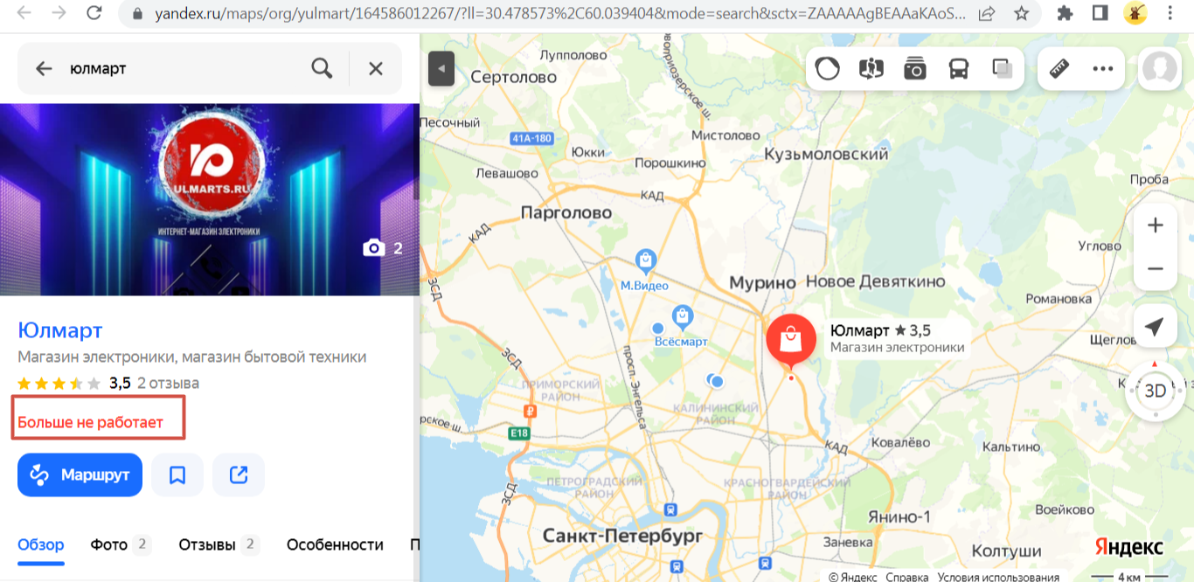Collapse the side panel with arrow
This screenshot has height=582, width=1194.
[x=441, y=68]
